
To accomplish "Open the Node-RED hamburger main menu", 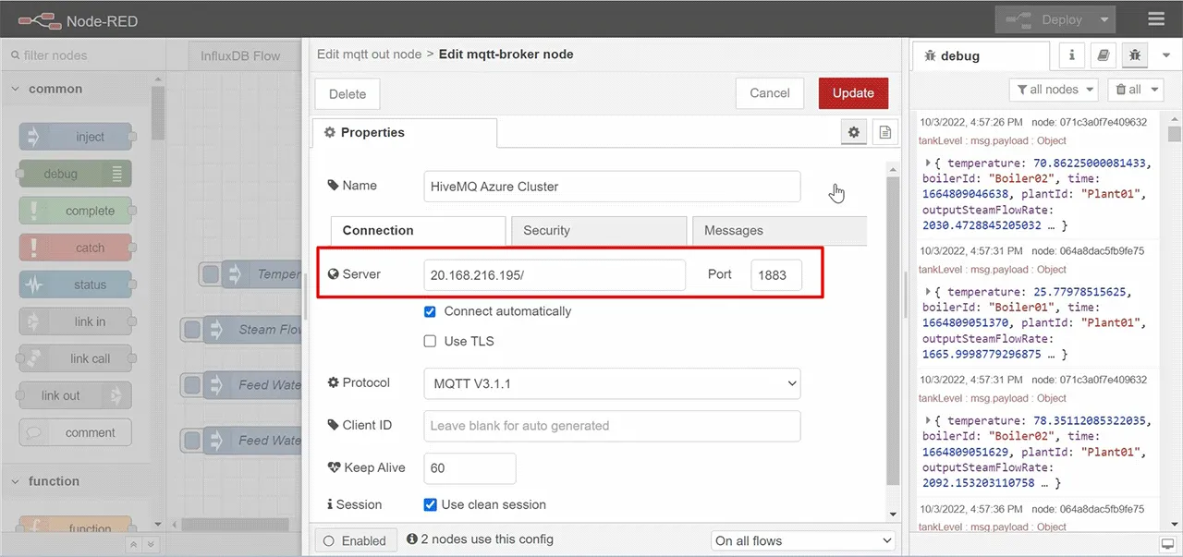I will point(1155,19).
